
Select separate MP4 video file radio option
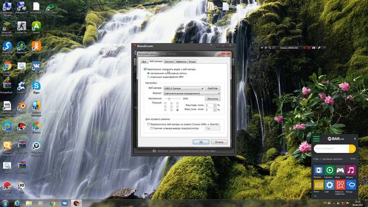click(148, 76)
